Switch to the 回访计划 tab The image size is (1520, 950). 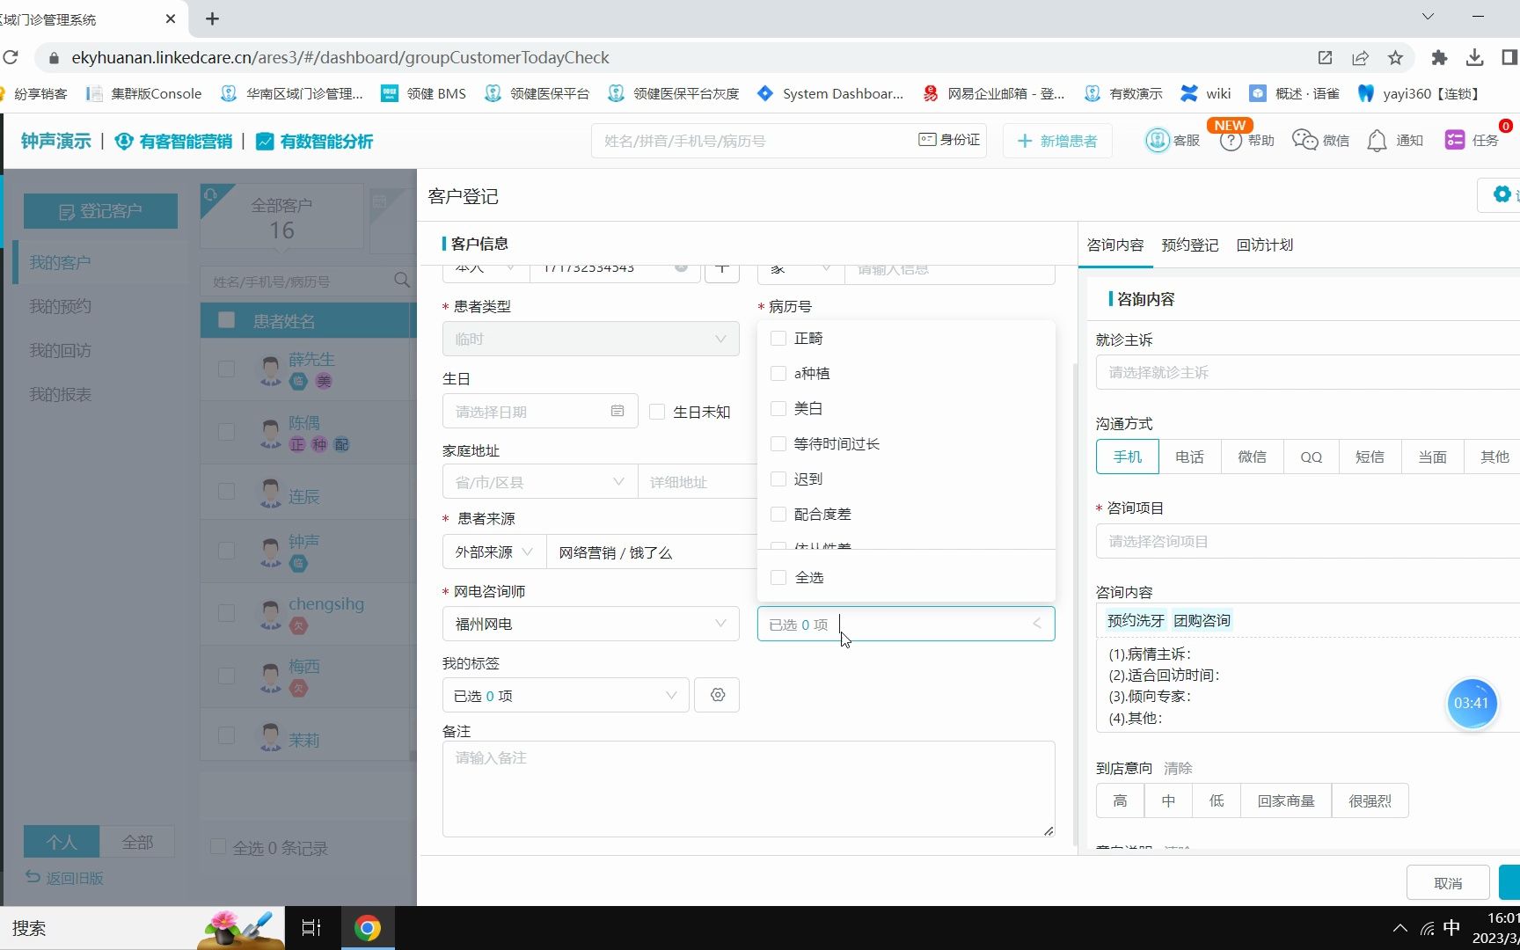[1264, 245]
